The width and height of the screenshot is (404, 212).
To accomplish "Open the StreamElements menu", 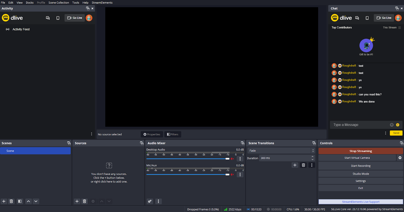I will click(x=102, y=3).
